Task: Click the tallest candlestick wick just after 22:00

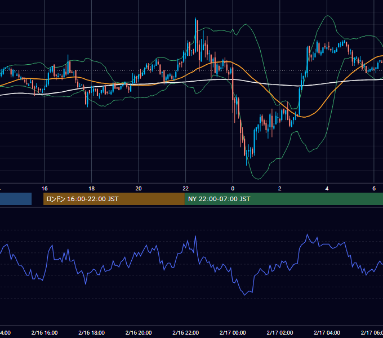Action: pos(195,34)
